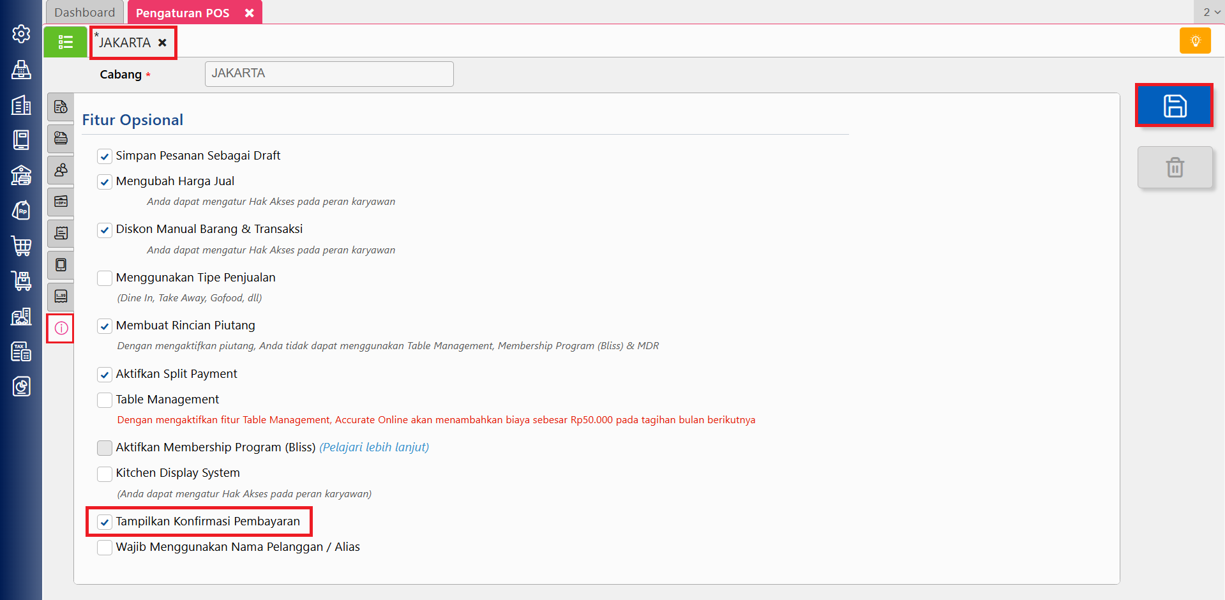1225x600 pixels.
Task: Open the Pelajari lebih lanjut link
Action: (374, 447)
